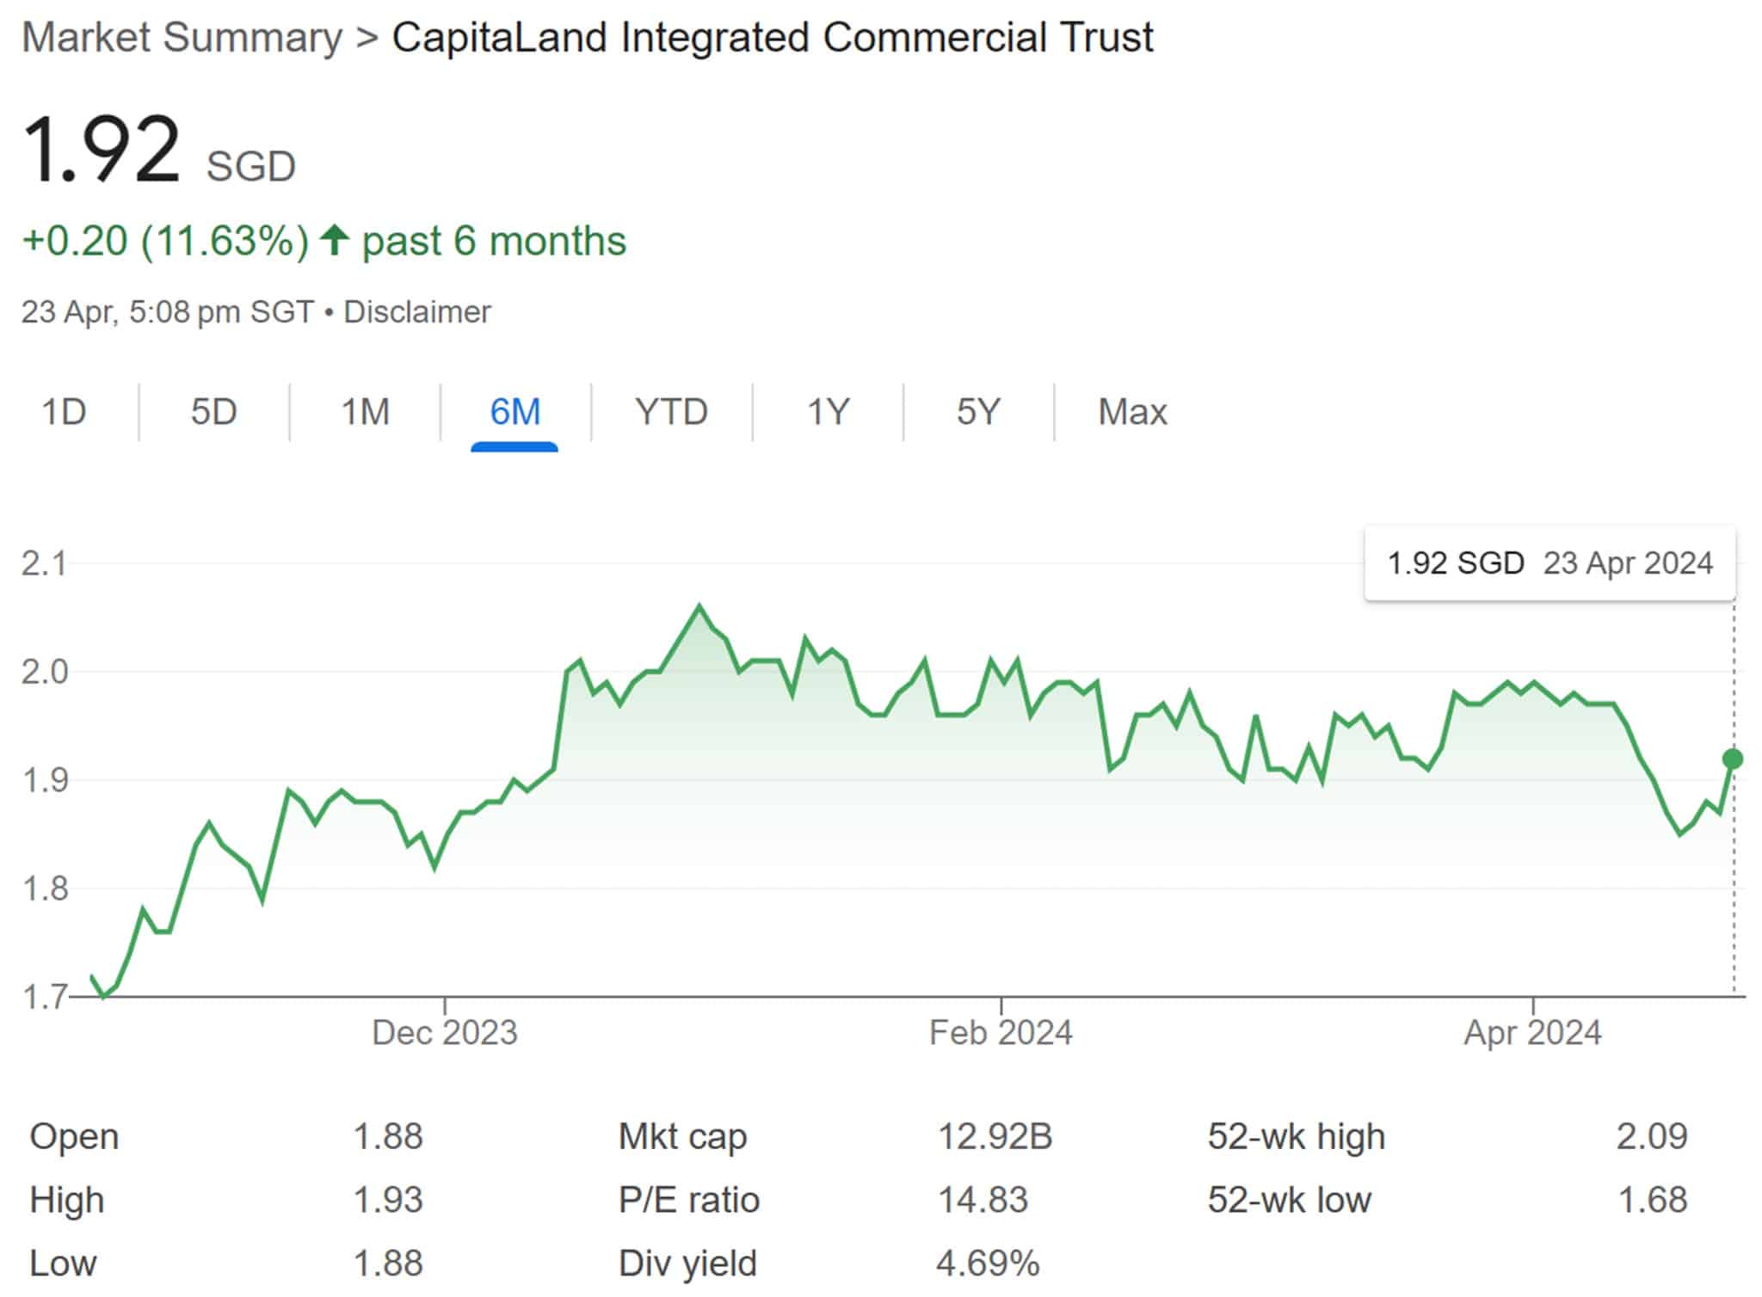1762x1297 pixels.
Task: Click the Dec 2023 axis label
Action: 445,1032
